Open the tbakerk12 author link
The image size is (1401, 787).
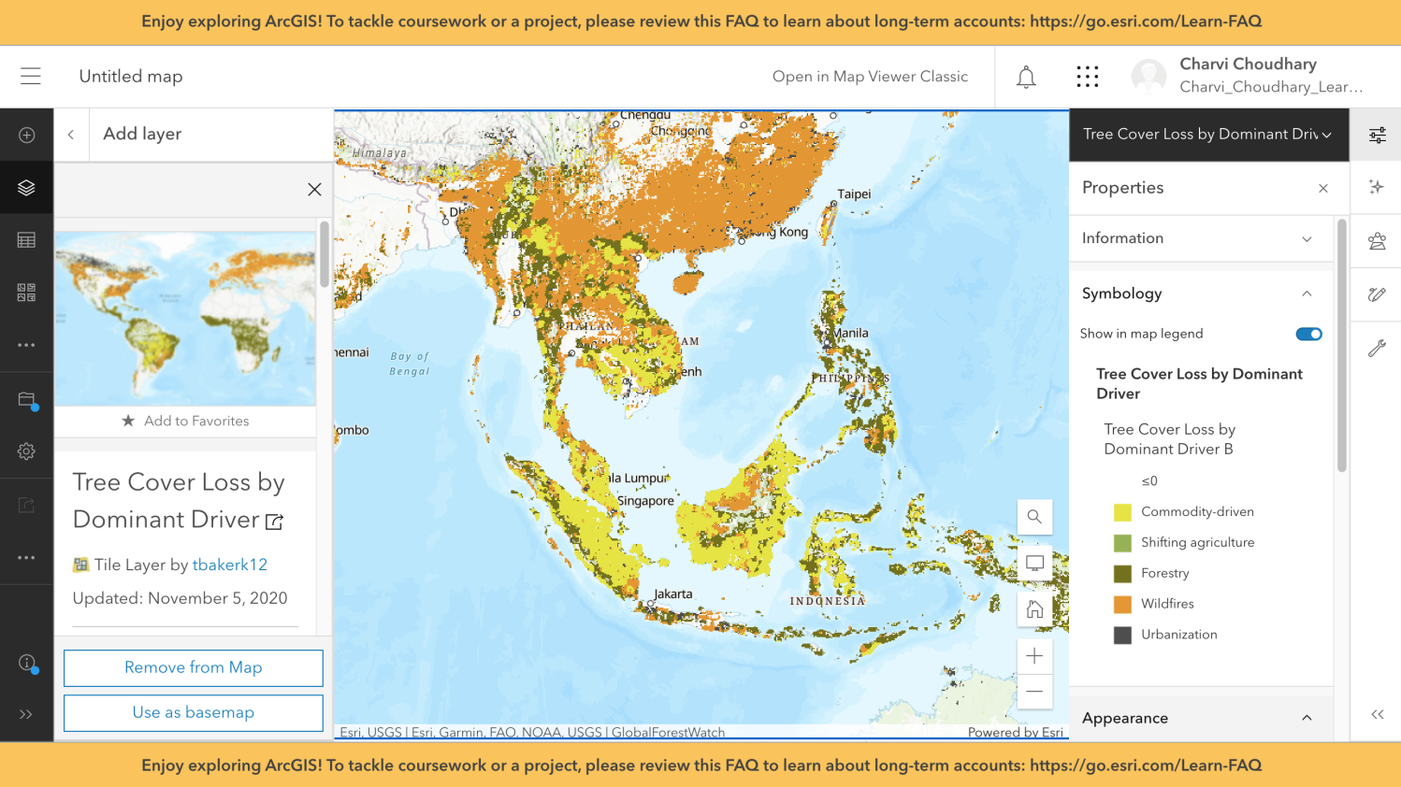point(230,565)
